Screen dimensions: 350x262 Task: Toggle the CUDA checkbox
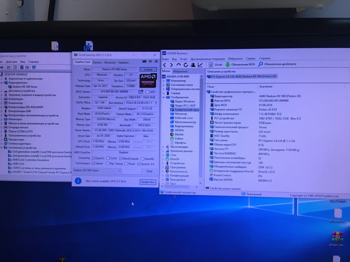pyautogui.click(x=109, y=158)
